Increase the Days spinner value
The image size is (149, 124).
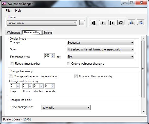(x=18, y=85)
